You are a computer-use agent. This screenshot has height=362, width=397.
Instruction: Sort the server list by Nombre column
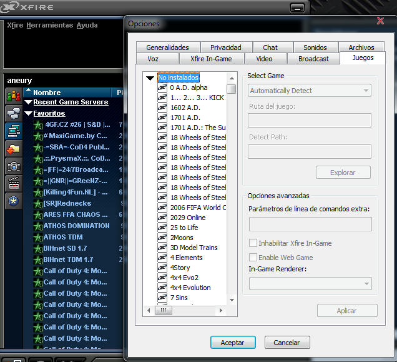(x=67, y=93)
